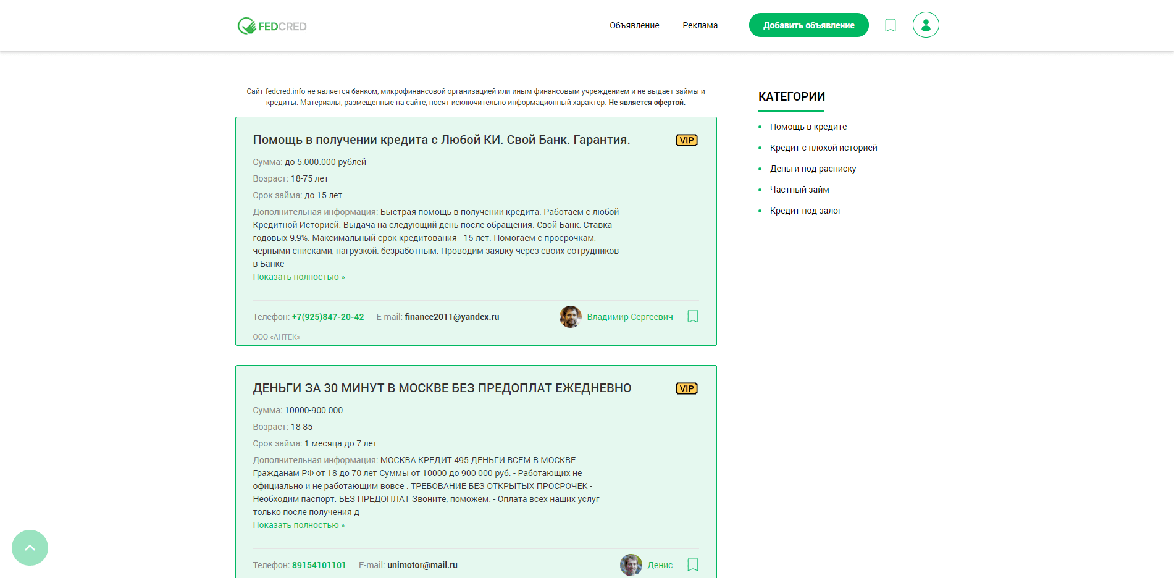Open Кредит с плохой историей category

coord(823,148)
